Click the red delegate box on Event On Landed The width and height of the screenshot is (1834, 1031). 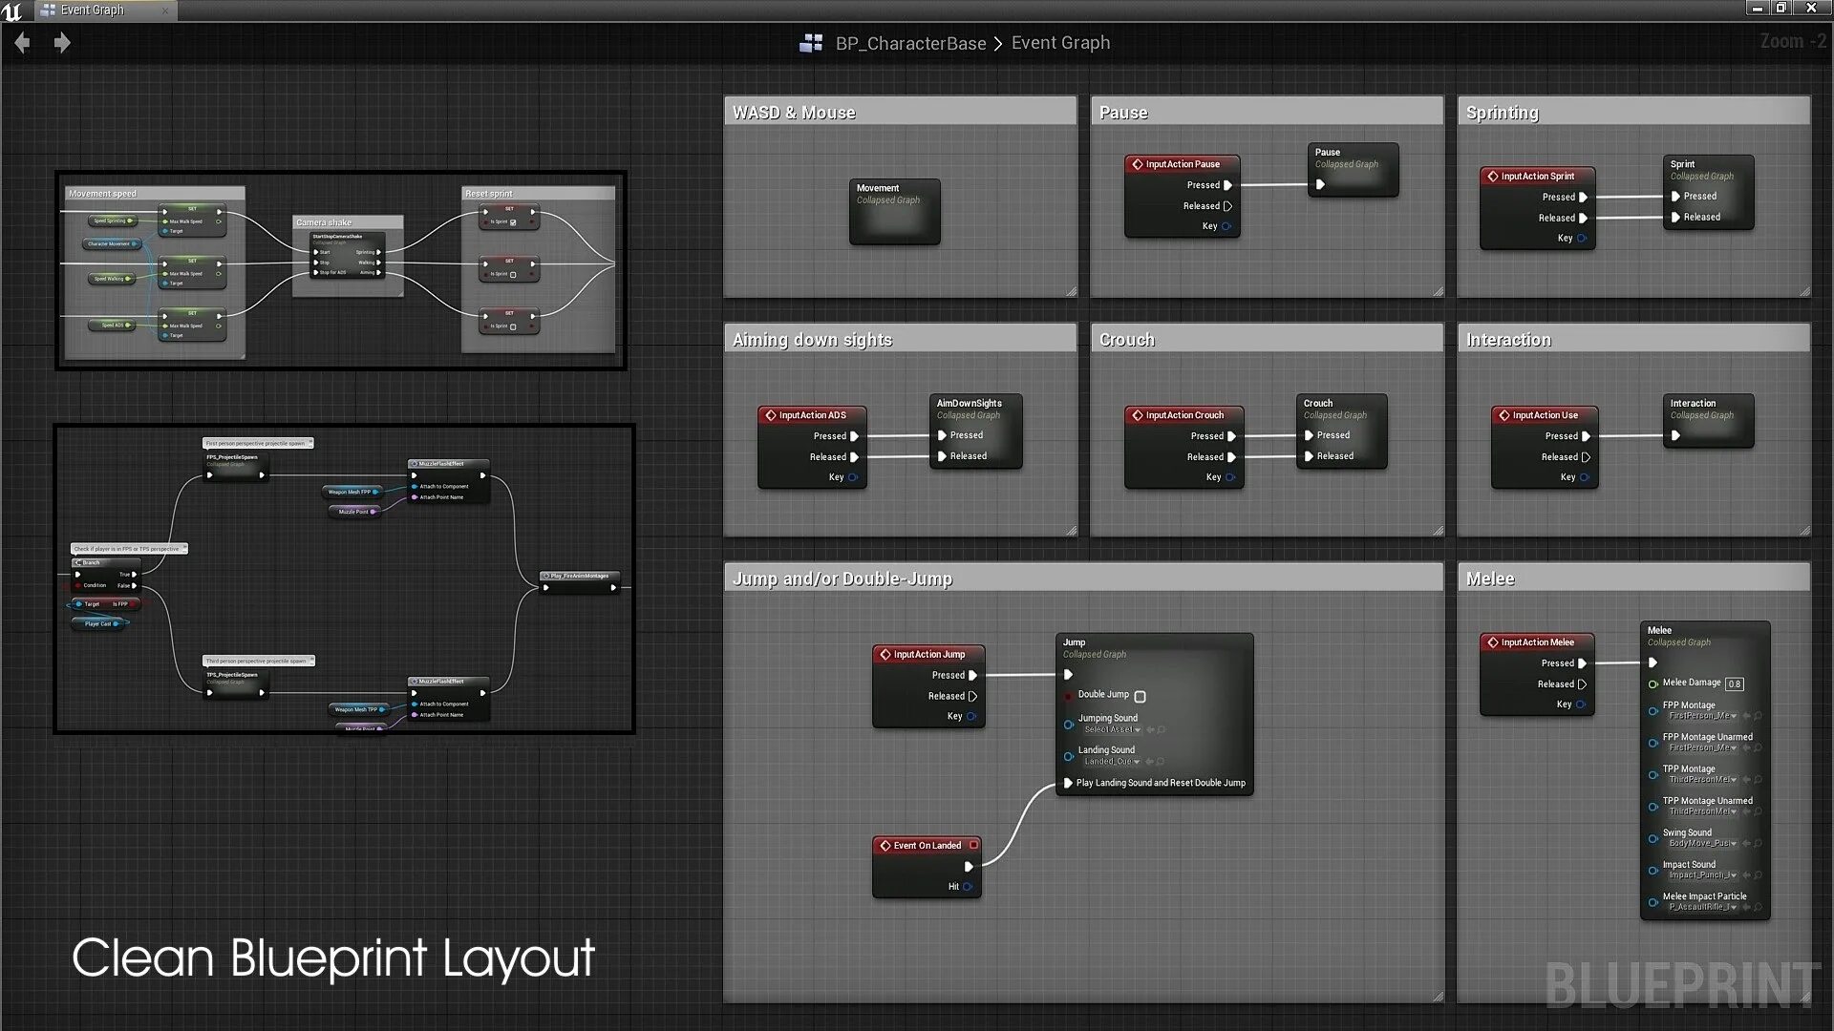(x=973, y=845)
